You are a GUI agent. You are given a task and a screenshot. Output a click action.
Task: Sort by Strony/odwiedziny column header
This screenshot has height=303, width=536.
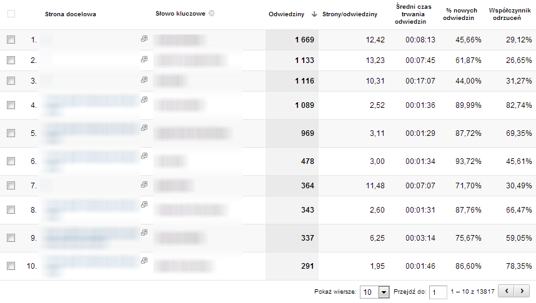pos(349,14)
